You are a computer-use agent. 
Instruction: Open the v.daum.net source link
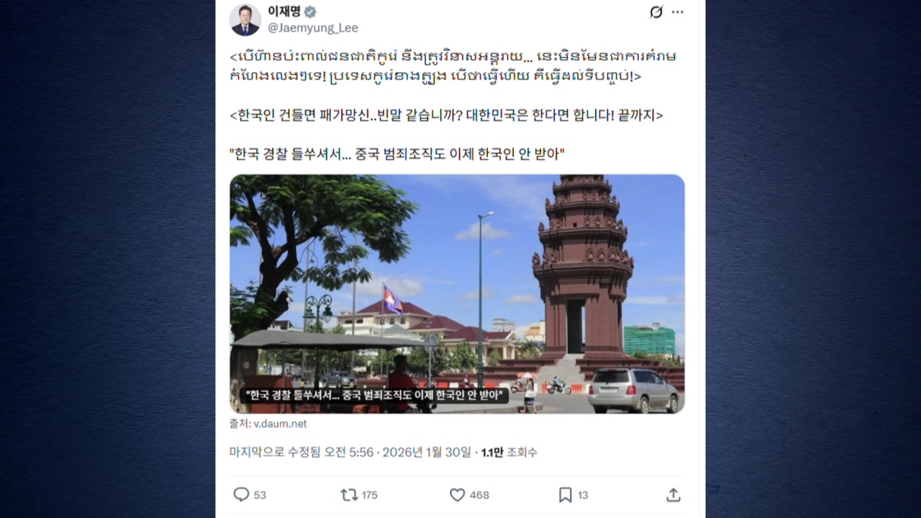pyautogui.click(x=280, y=424)
